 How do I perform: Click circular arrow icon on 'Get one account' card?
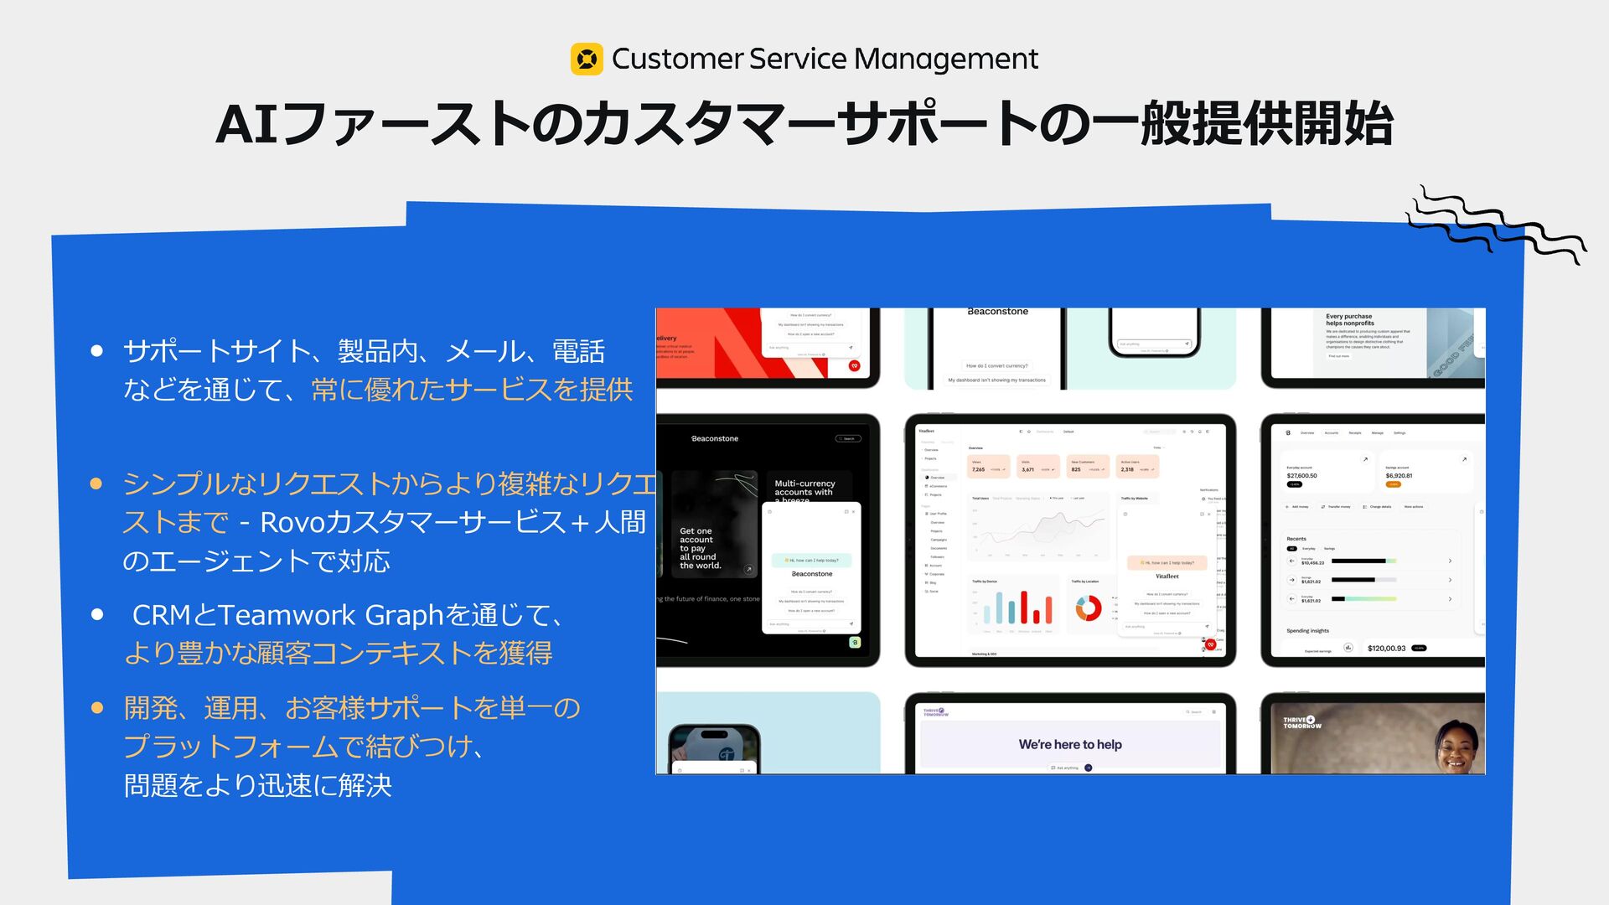pos(748,569)
